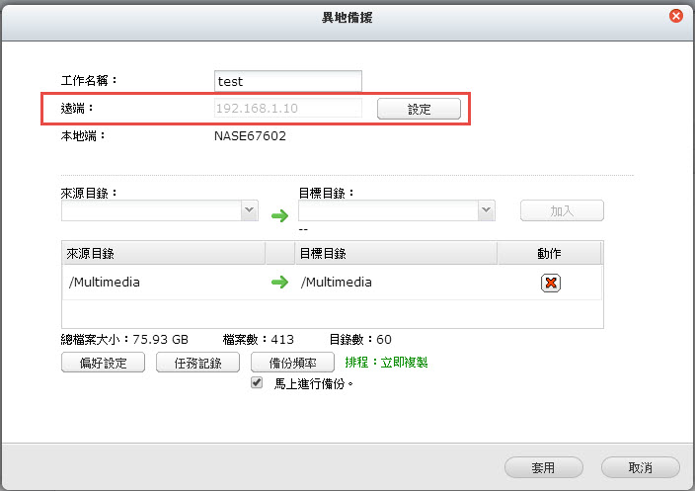This screenshot has width=695, height=491.
Task: Click the 排程：立即複製 status text
Action: click(386, 363)
